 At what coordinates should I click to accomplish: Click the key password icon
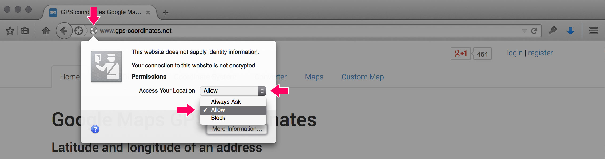click(x=553, y=31)
